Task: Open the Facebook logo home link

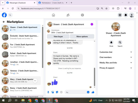Action: tap(4, 15)
